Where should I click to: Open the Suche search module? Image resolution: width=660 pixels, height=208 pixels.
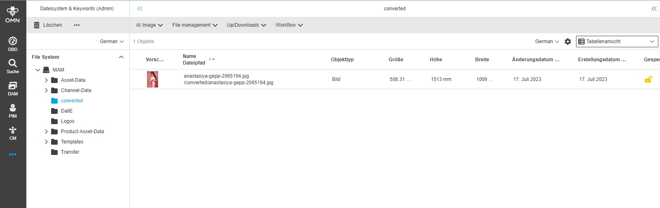pos(13,66)
